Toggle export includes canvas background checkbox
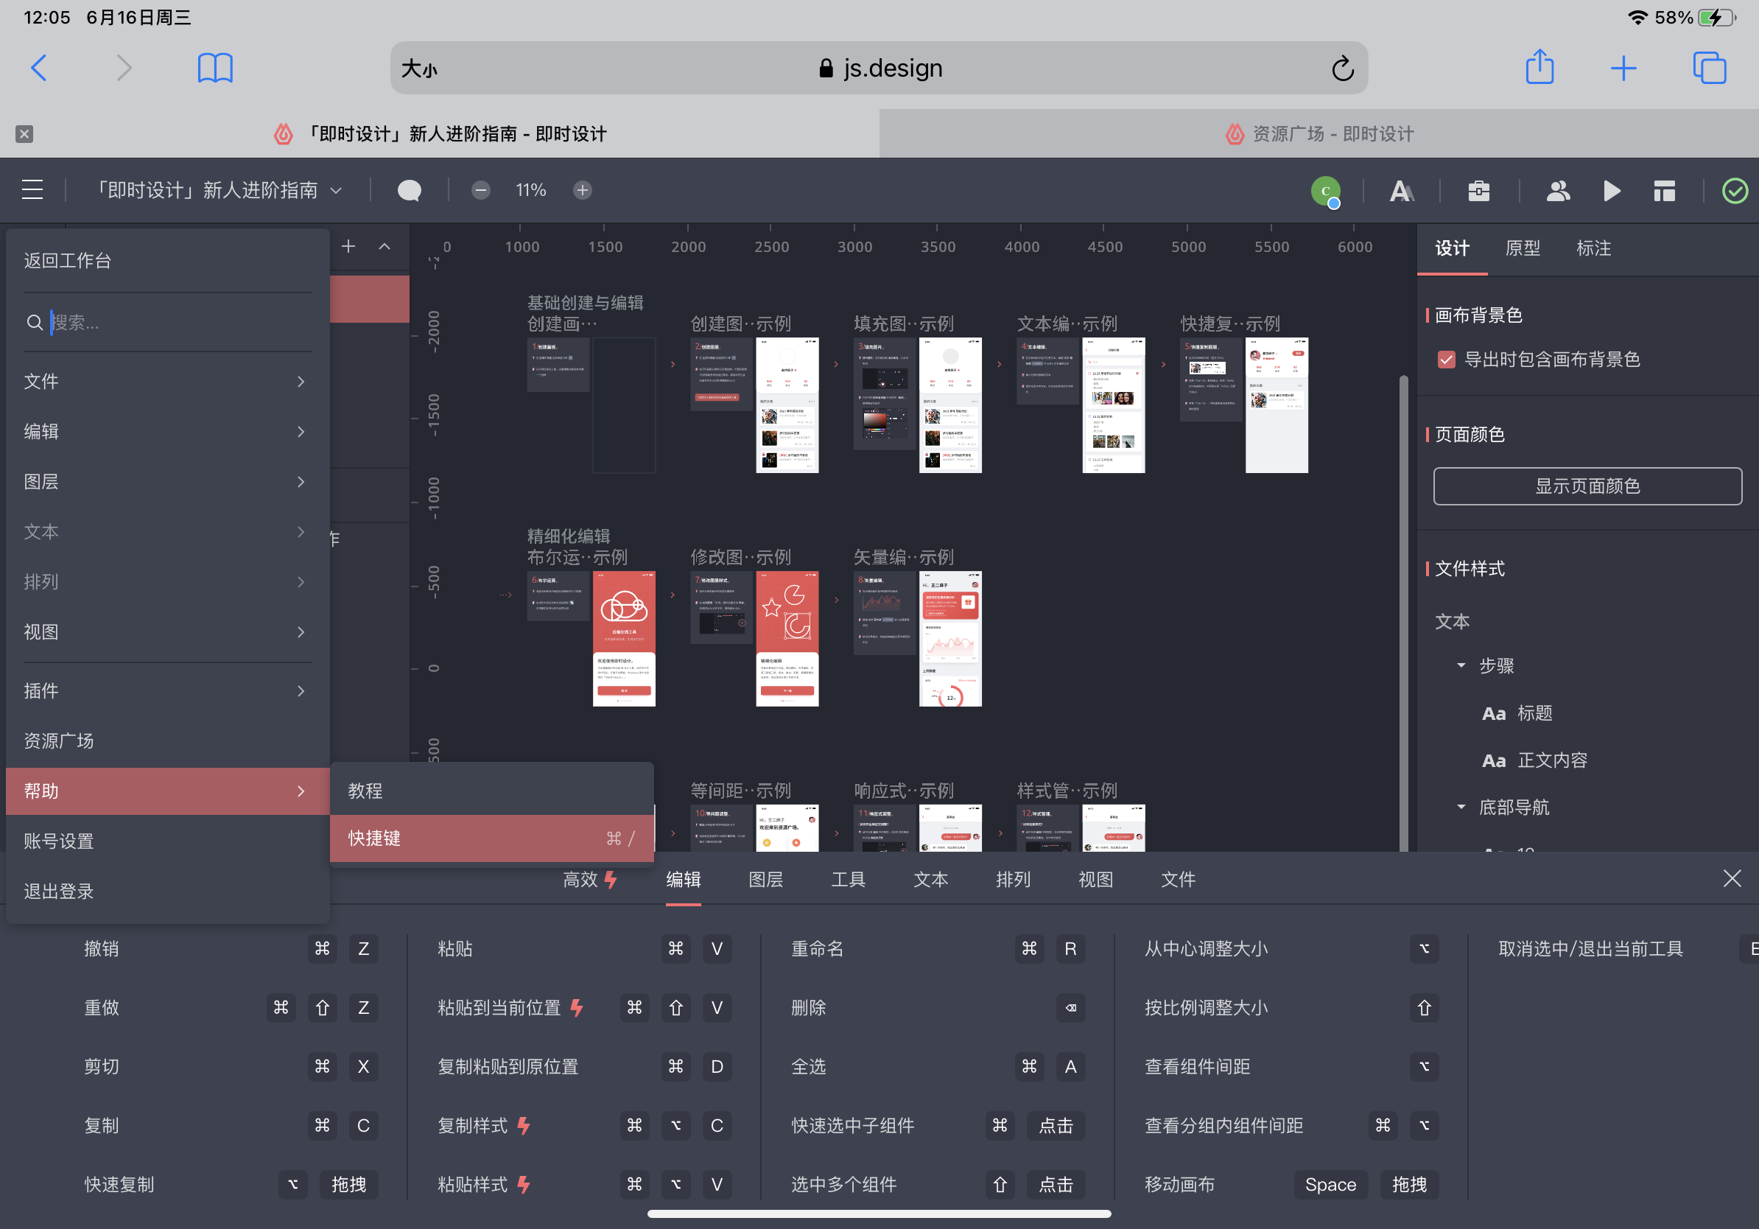The height and width of the screenshot is (1229, 1759). 1446,360
